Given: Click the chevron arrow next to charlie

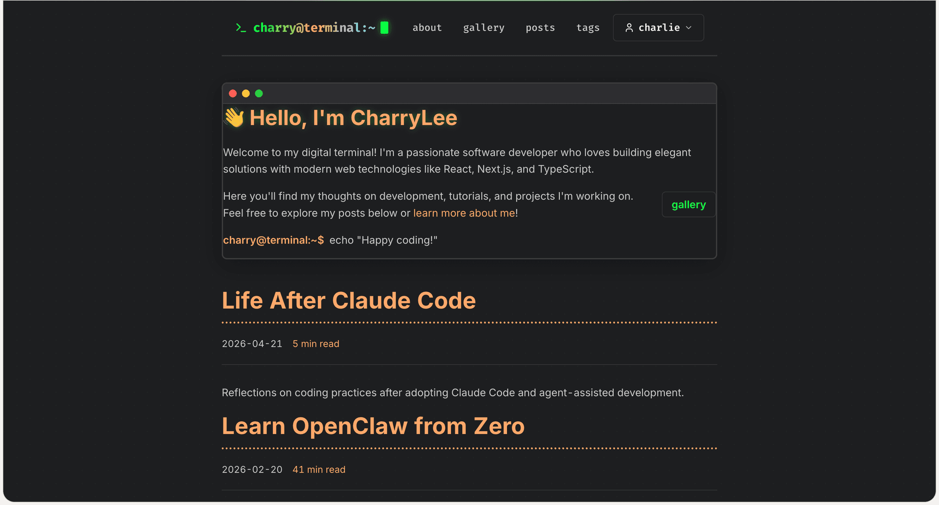Looking at the screenshot, I should pos(689,28).
